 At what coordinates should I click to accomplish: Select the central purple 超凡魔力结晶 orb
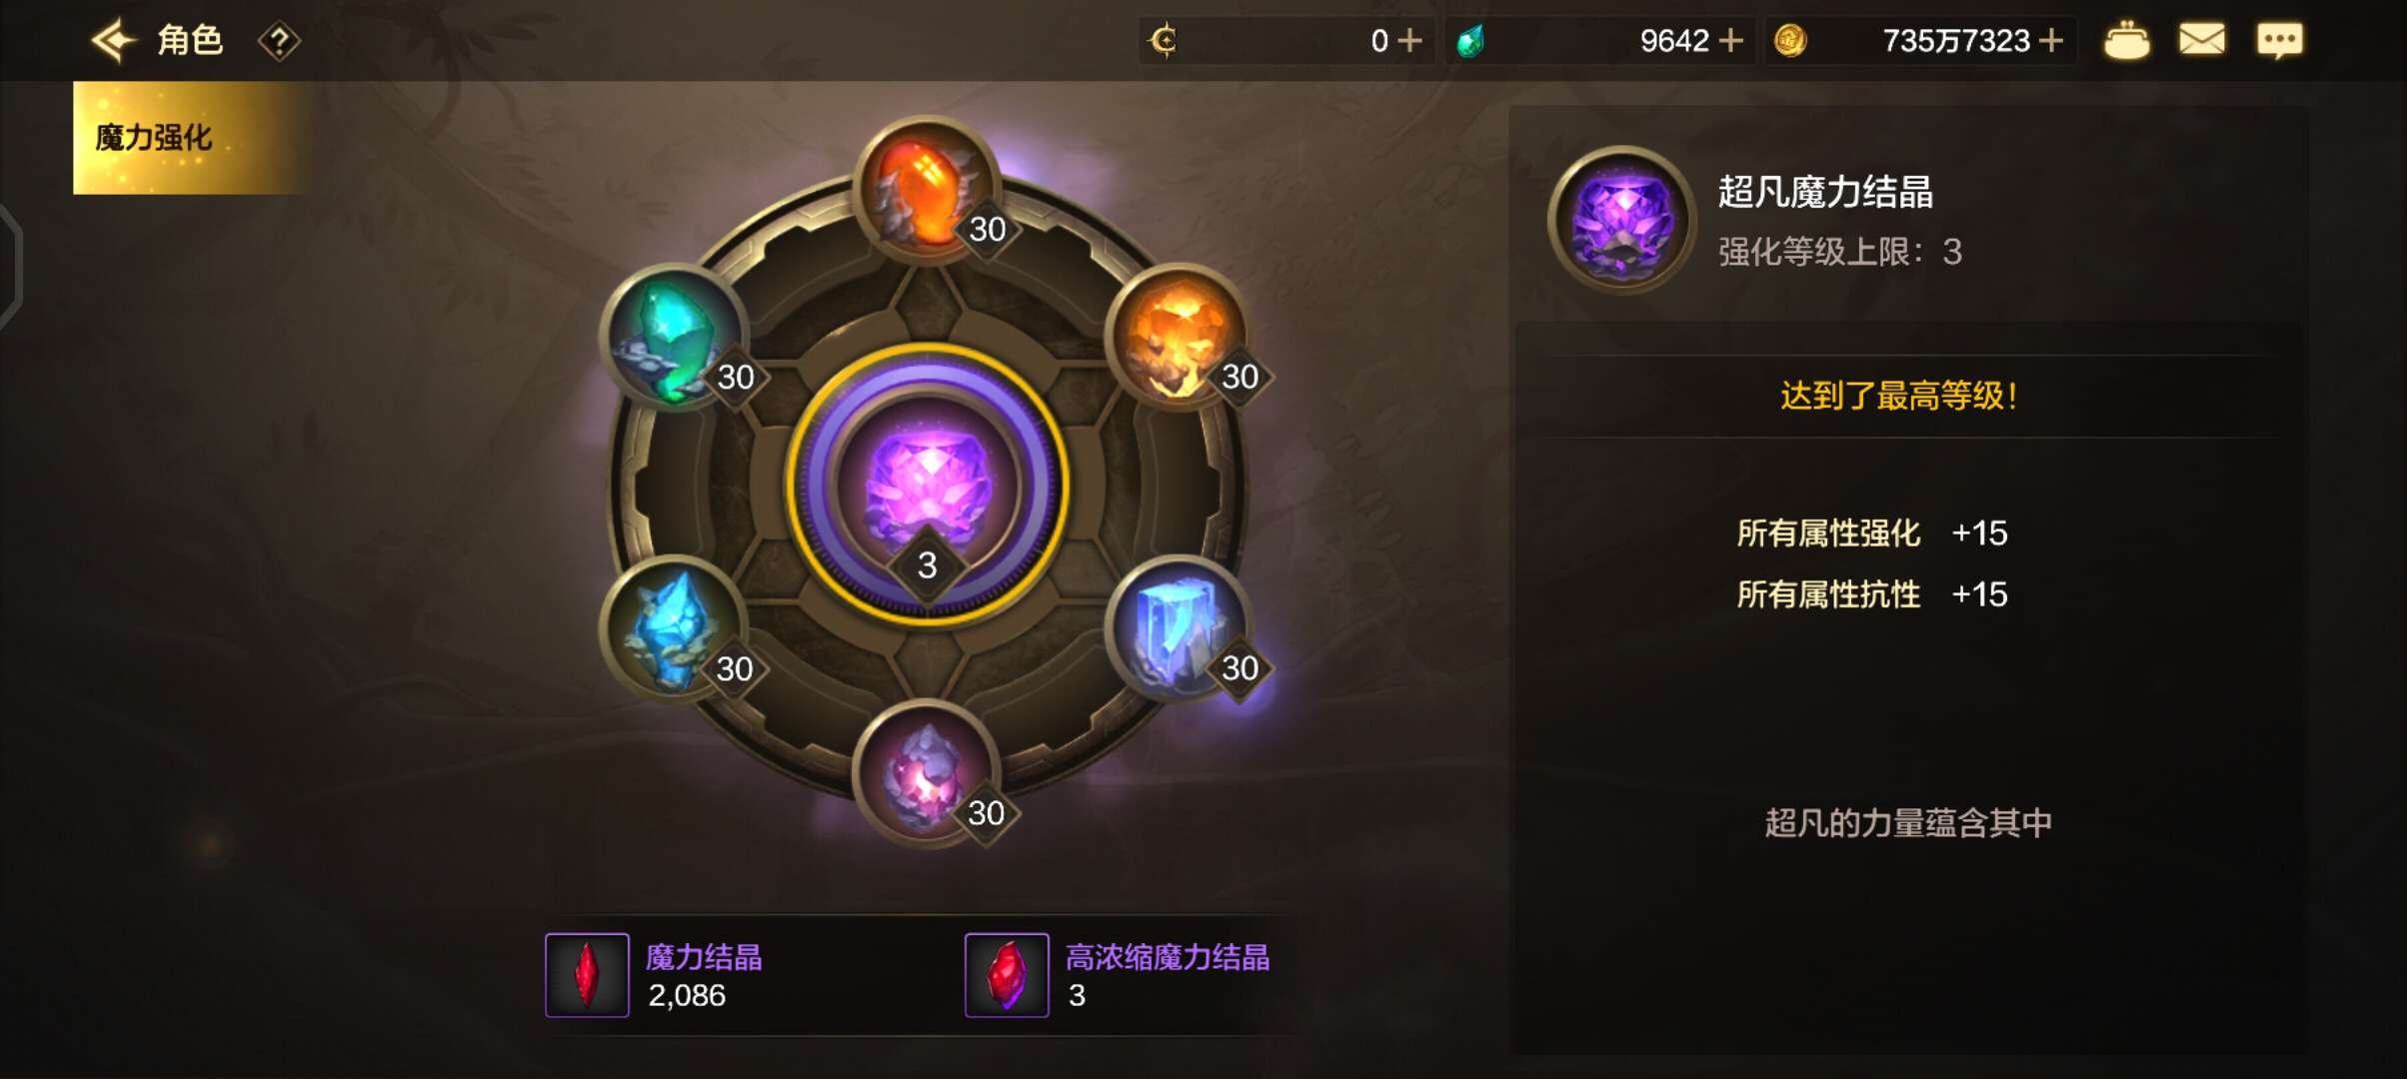point(927,487)
